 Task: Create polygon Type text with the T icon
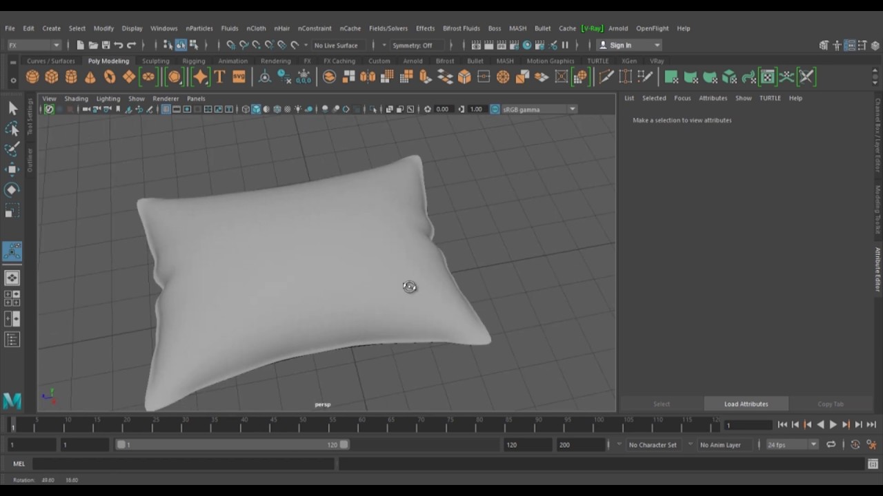click(x=219, y=76)
